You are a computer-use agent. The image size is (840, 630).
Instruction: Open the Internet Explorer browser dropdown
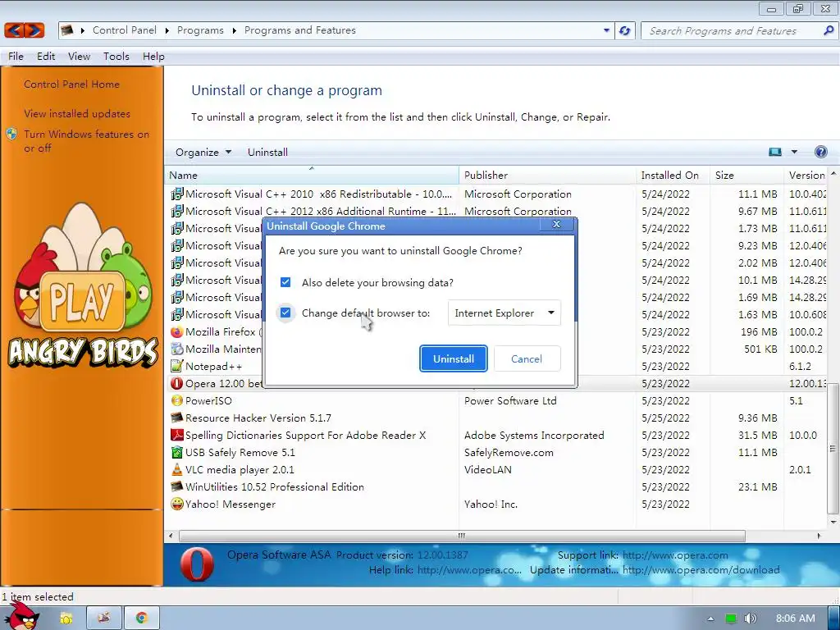click(504, 313)
